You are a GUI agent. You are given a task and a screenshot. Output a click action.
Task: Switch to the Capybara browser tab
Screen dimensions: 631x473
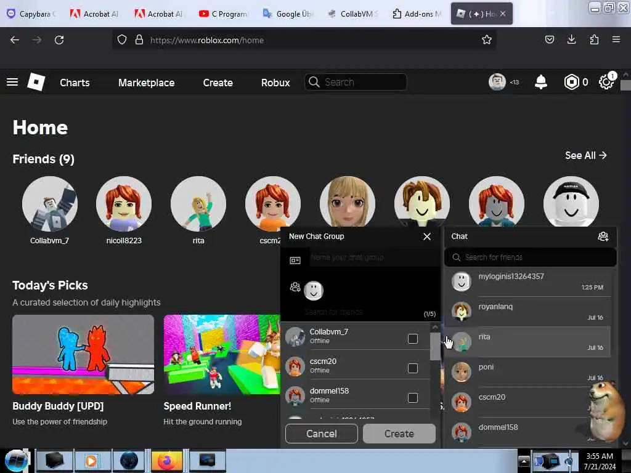pos(31,14)
